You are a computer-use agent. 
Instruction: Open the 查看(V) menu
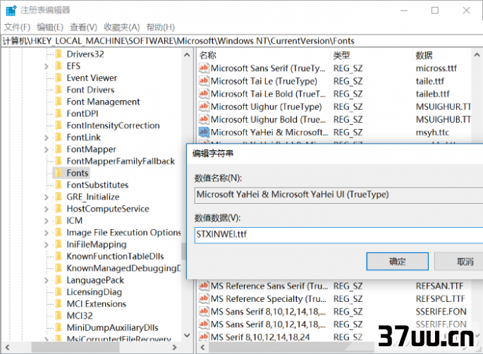(x=83, y=28)
